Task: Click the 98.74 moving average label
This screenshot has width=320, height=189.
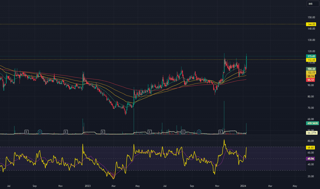Action: [311, 76]
